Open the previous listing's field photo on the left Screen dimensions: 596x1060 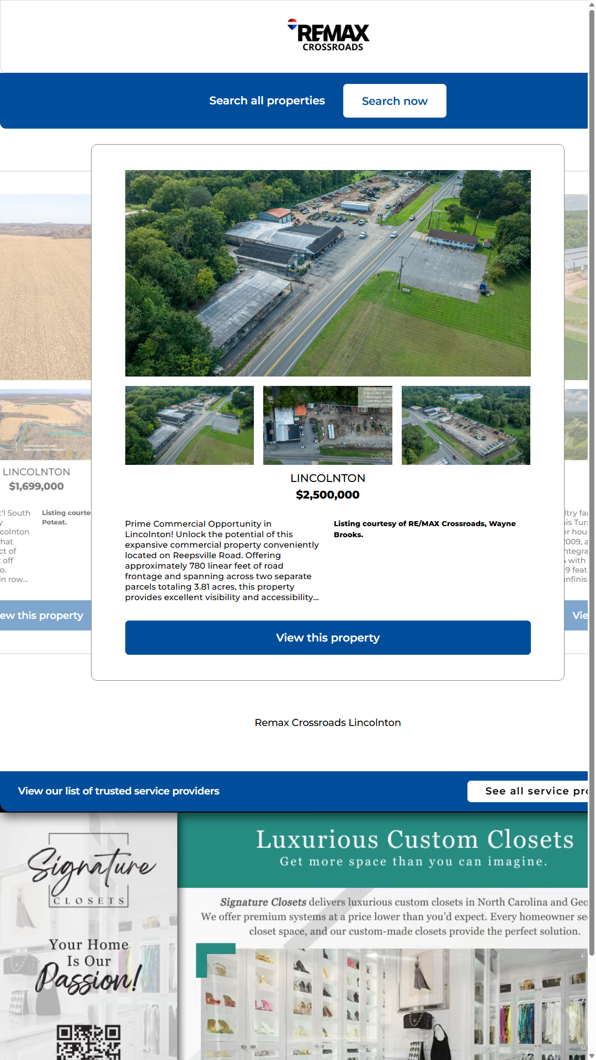point(45,287)
